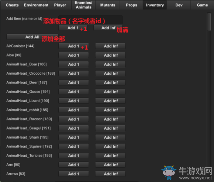
Task: Switch to the Mutants tab
Action: (x=107, y=5)
